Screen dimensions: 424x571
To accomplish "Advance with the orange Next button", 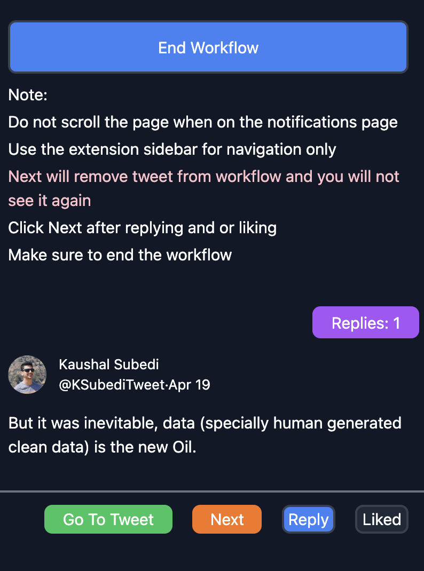I will [227, 519].
